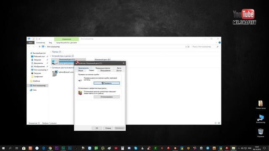
Task: Select the Квота tab in properties
Action: pyautogui.click(x=119, y=68)
